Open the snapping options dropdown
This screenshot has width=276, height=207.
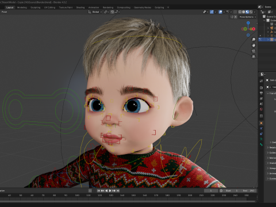[117, 12]
